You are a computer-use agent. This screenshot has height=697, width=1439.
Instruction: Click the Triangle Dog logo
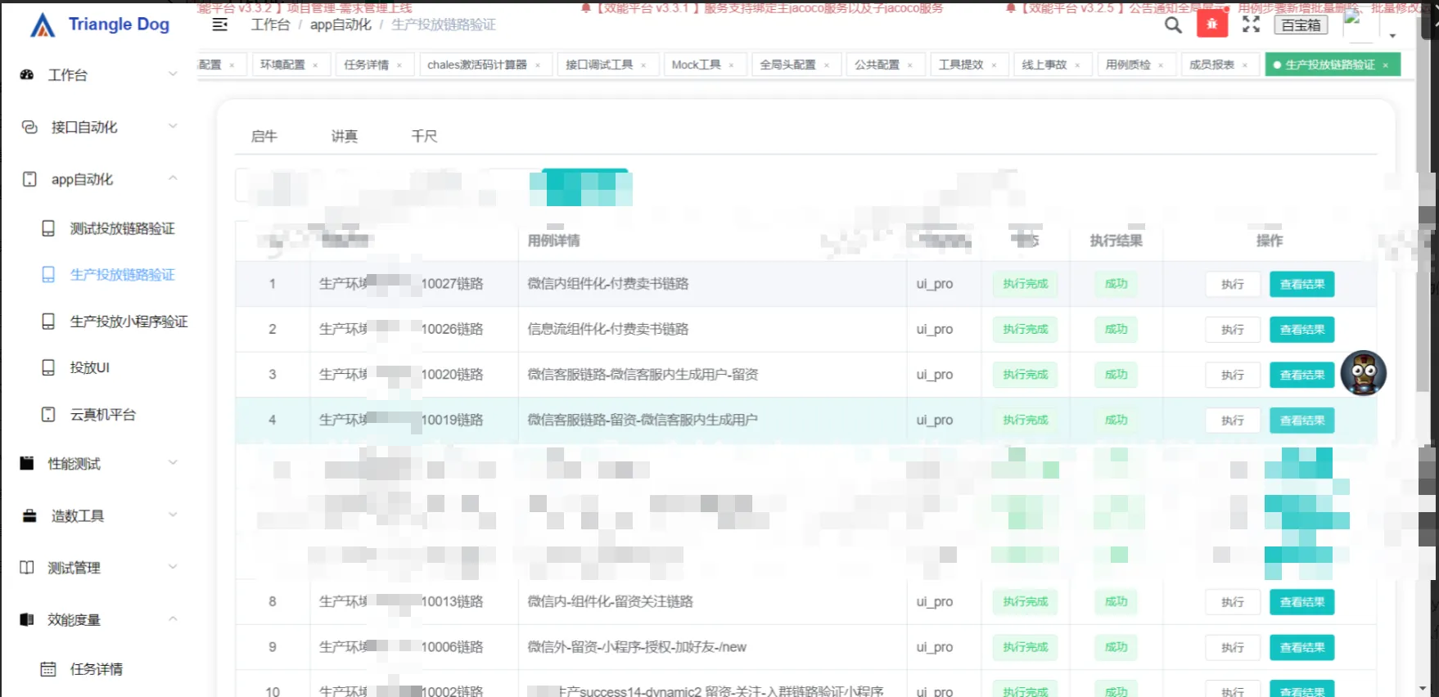click(x=100, y=25)
